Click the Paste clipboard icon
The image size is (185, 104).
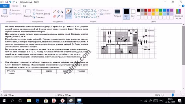coord(5,12)
